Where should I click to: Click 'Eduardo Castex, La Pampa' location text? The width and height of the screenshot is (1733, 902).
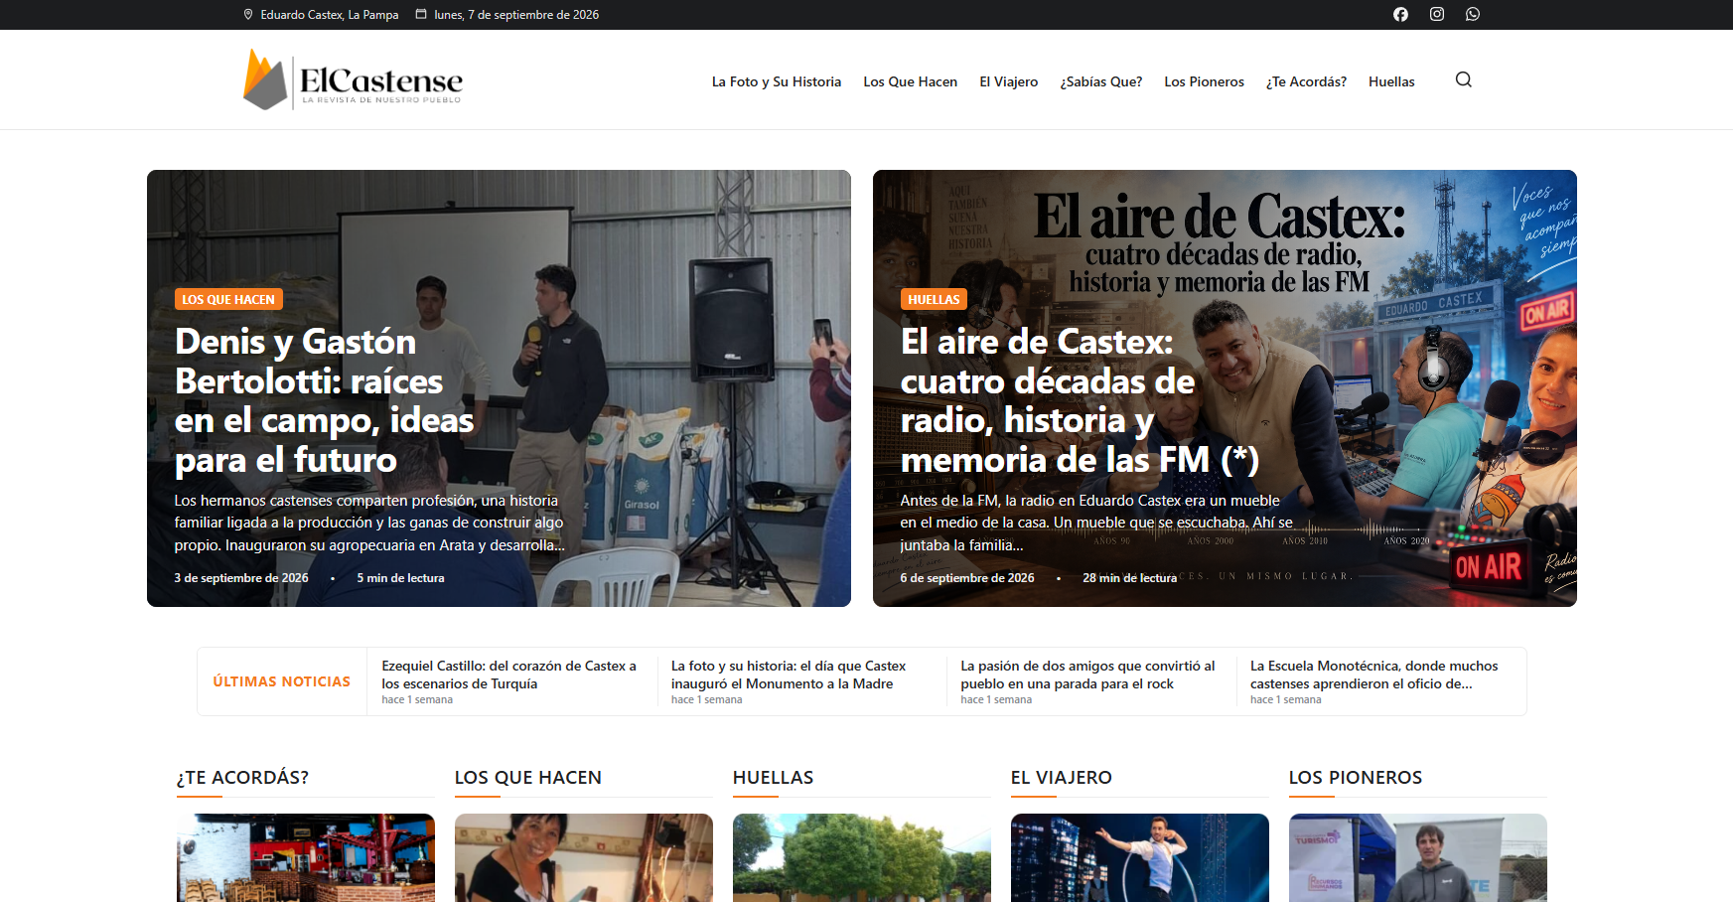click(x=330, y=15)
